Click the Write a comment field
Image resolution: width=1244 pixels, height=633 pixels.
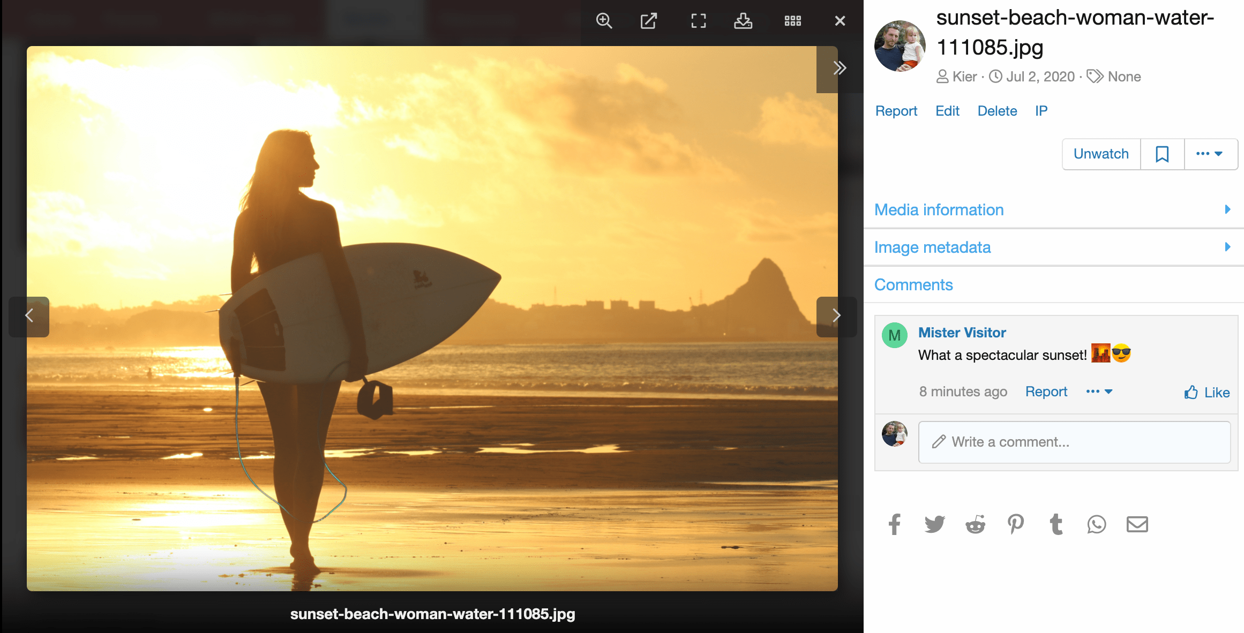point(1074,442)
